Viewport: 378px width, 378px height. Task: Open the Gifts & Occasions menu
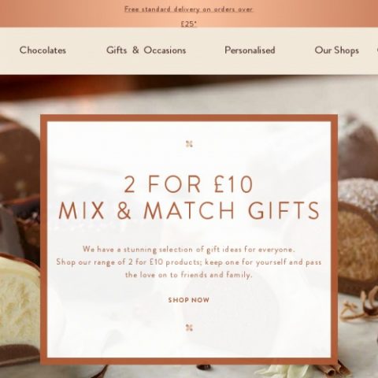[146, 50]
